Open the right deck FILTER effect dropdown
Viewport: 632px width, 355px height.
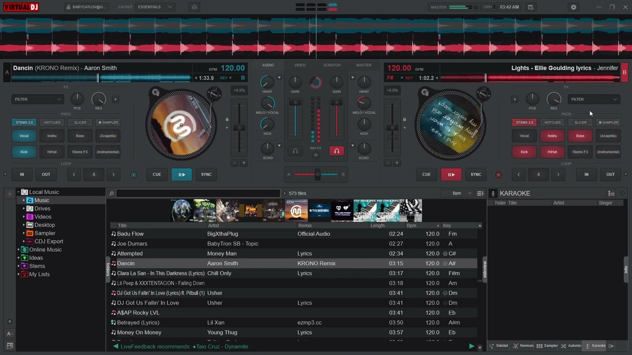pyautogui.click(x=594, y=99)
